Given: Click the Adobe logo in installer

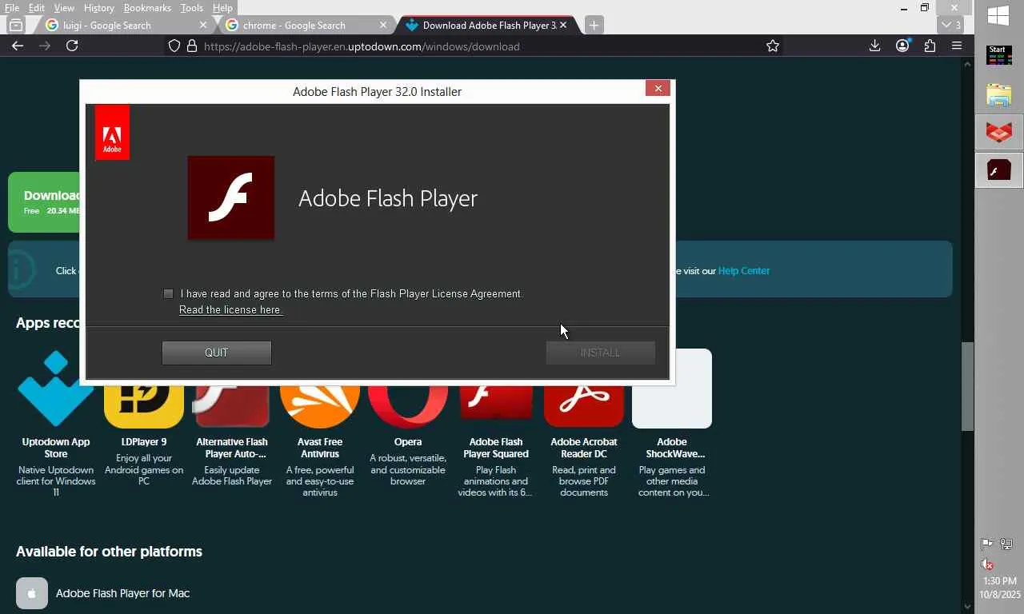Looking at the screenshot, I should coord(112,132).
